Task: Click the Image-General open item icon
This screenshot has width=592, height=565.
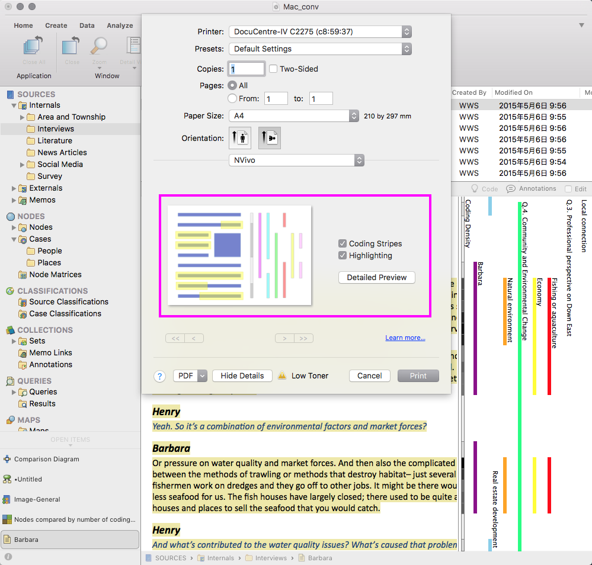Action: 7,499
